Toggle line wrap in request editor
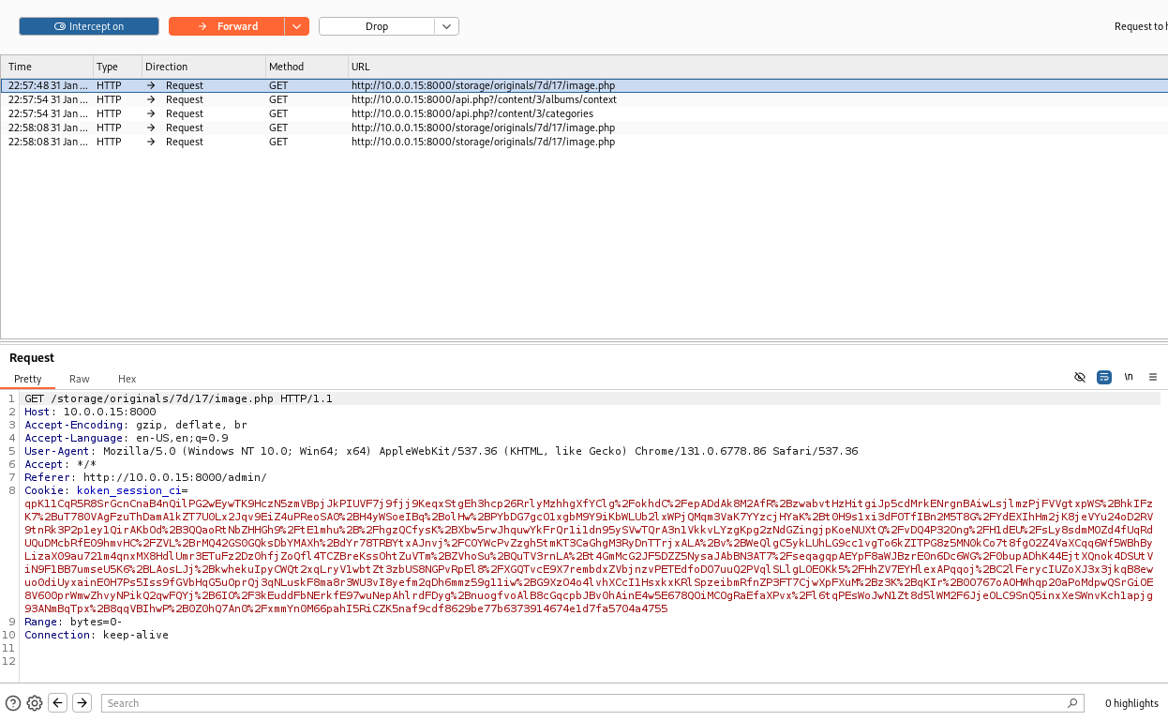The height and width of the screenshot is (721, 1168). (1104, 377)
